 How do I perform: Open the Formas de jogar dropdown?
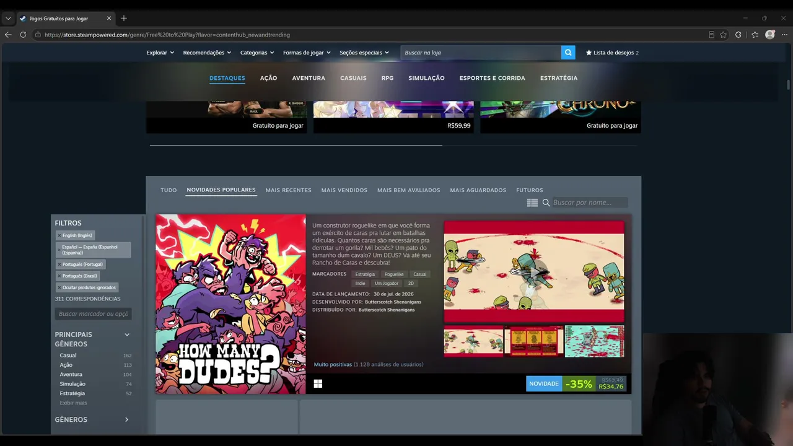click(307, 53)
